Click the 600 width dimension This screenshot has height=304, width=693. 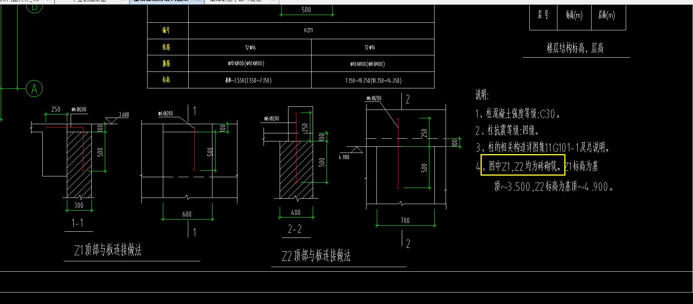[x=187, y=214]
